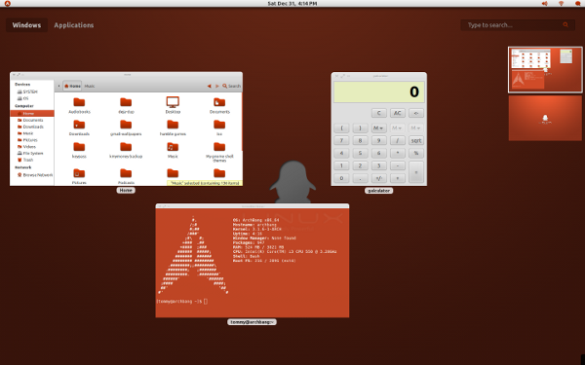Select the Music folder icon with note
The height and width of the screenshot is (365, 585).
(x=173, y=147)
